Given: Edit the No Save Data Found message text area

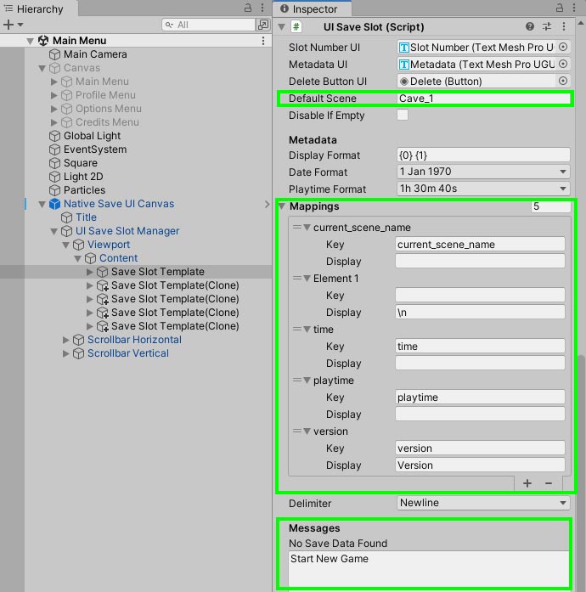Looking at the screenshot, I should click(x=429, y=569).
